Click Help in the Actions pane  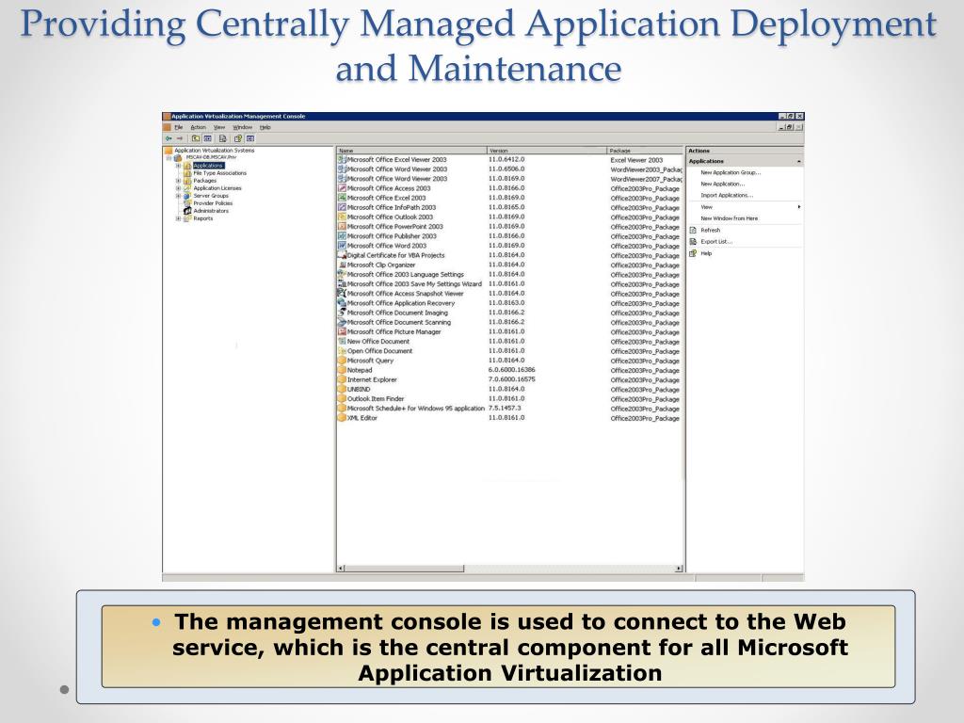coord(706,253)
